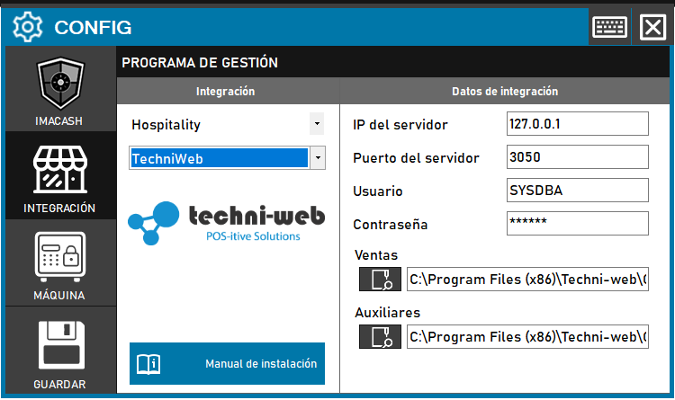This screenshot has height=400, width=675.
Task: Open the Integración store icon
Action: (x=60, y=171)
